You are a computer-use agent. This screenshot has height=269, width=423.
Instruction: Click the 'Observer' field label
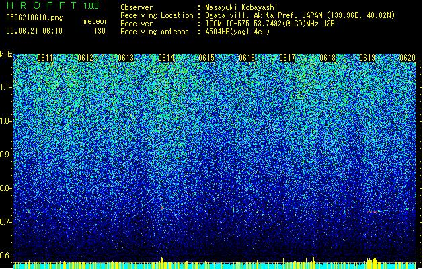[x=137, y=7]
